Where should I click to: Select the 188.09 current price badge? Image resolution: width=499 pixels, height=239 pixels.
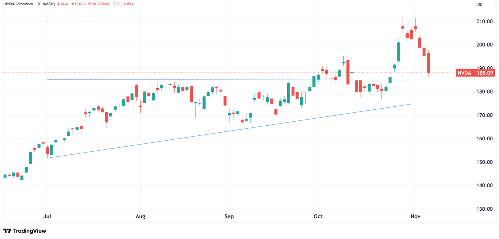point(484,73)
